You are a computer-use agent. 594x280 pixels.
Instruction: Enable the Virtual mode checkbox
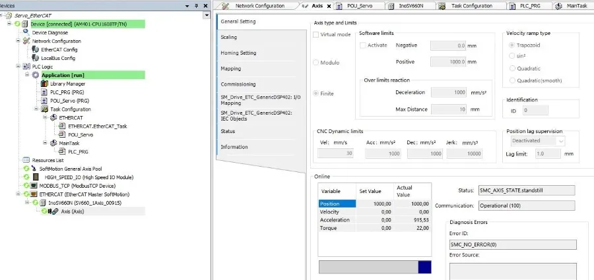pos(315,34)
